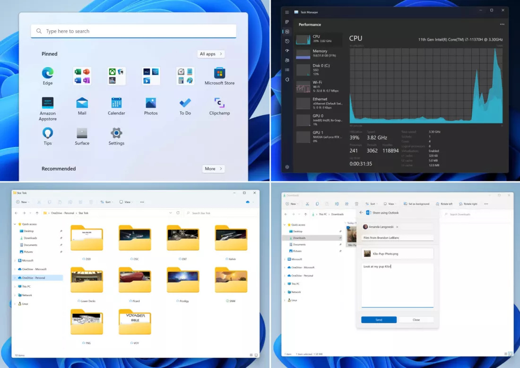
Task: Click the Send button in share dialog
Action: [379, 320]
